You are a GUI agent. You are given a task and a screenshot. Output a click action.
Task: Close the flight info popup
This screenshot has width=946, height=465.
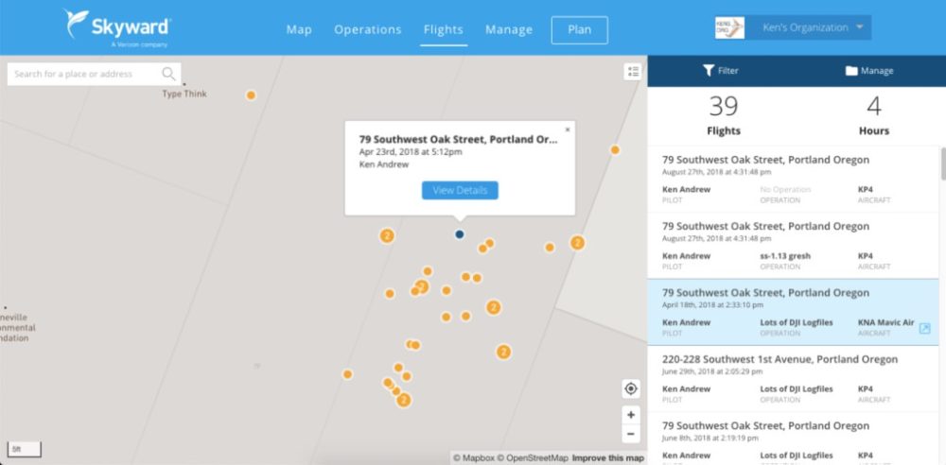pos(568,129)
